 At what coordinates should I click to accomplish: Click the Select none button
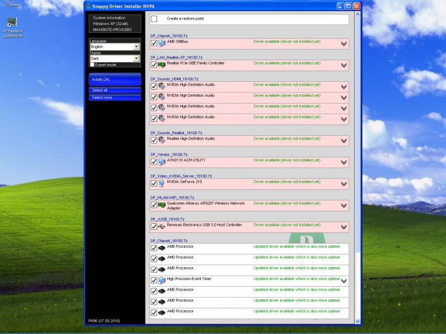(115, 98)
